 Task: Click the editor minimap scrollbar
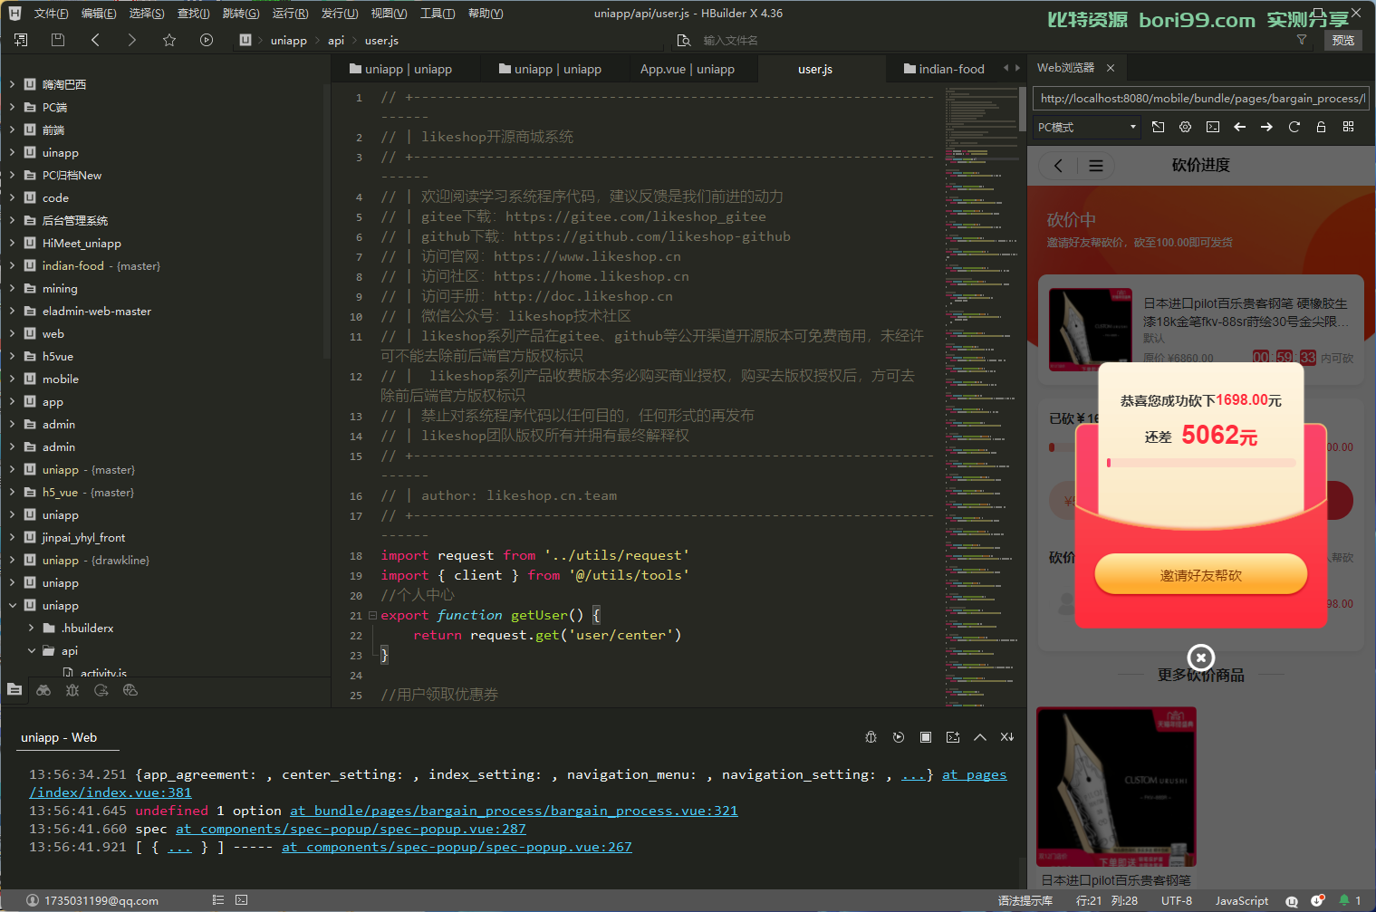tap(1022, 109)
